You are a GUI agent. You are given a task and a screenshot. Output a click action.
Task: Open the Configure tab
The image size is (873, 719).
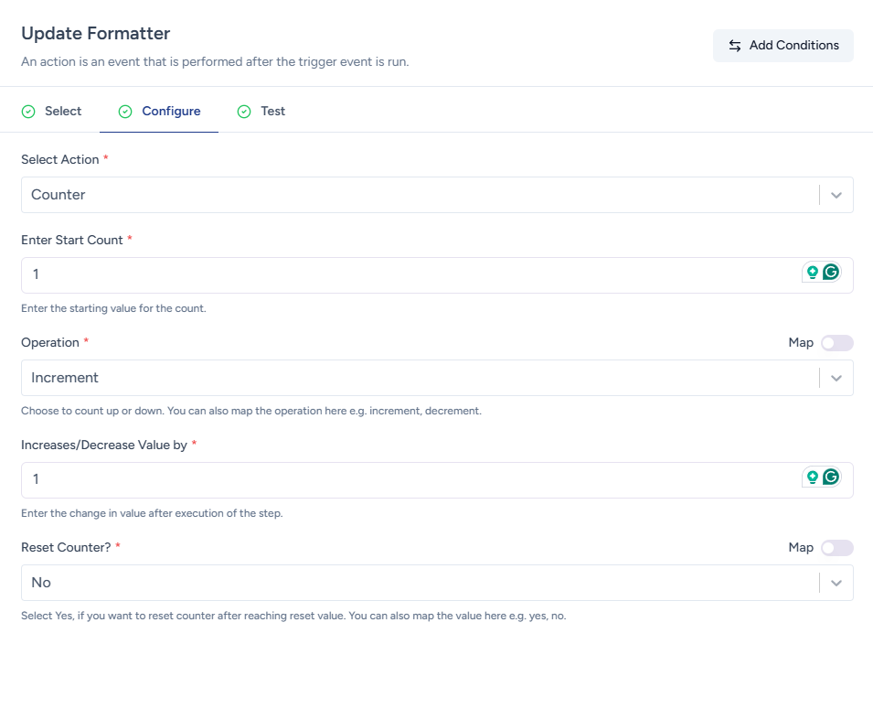(x=171, y=112)
